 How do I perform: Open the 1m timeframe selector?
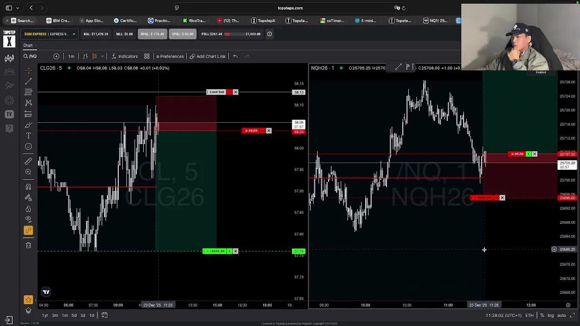coord(71,56)
